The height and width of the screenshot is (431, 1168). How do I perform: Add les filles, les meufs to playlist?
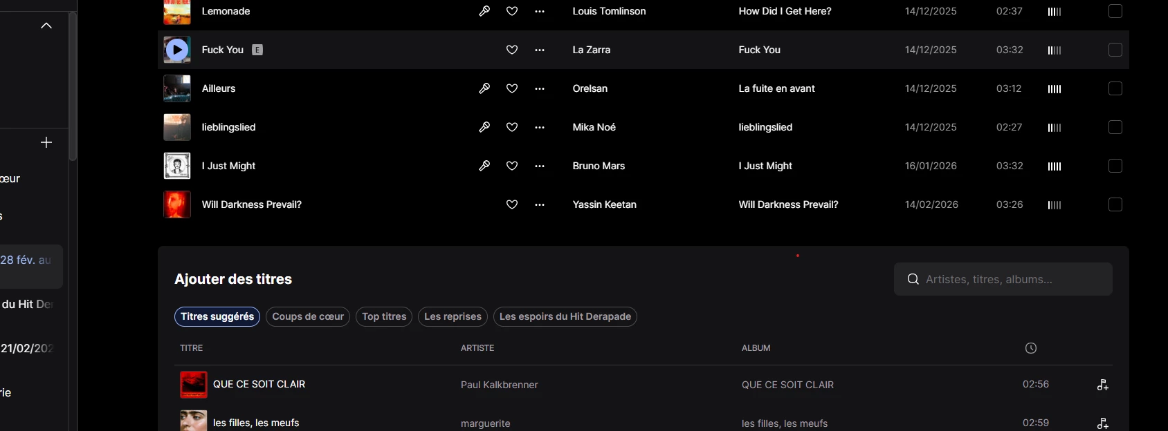[1102, 423]
